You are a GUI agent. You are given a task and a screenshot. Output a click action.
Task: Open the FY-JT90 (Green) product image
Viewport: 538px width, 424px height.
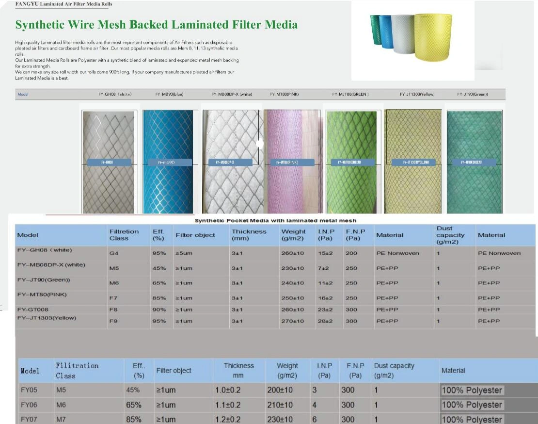(x=474, y=160)
